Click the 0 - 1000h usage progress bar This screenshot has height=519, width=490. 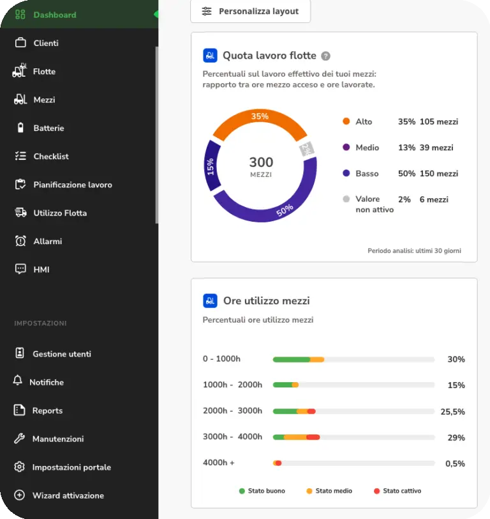tap(353, 359)
